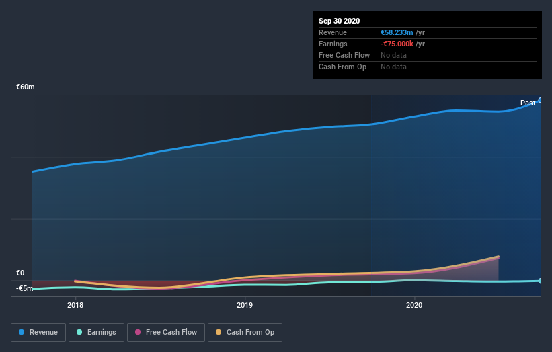Image resolution: width=552 pixels, height=352 pixels.
Task: Click the €60m y-axis label
Action: tap(26, 87)
